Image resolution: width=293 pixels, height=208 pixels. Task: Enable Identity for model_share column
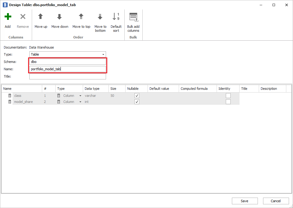[228, 102]
